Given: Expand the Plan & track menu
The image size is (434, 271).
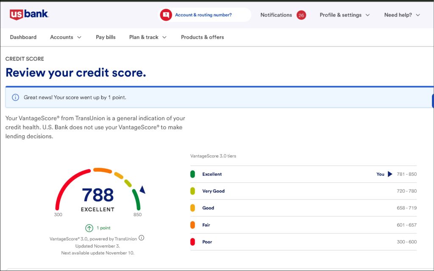Looking at the screenshot, I should point(147,37).
